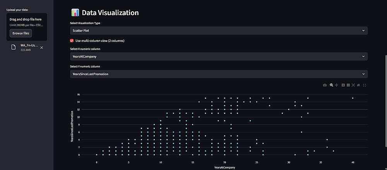
Task: Click the uploaded CSV file icon
Action: coord(13,47)
